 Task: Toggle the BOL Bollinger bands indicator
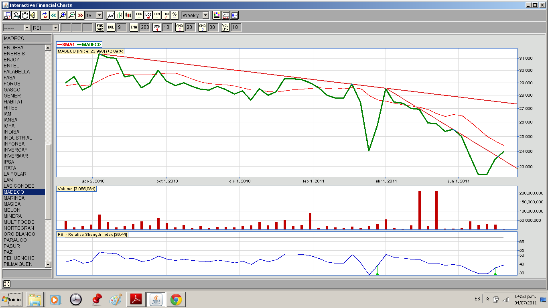(x=111, y=27)
